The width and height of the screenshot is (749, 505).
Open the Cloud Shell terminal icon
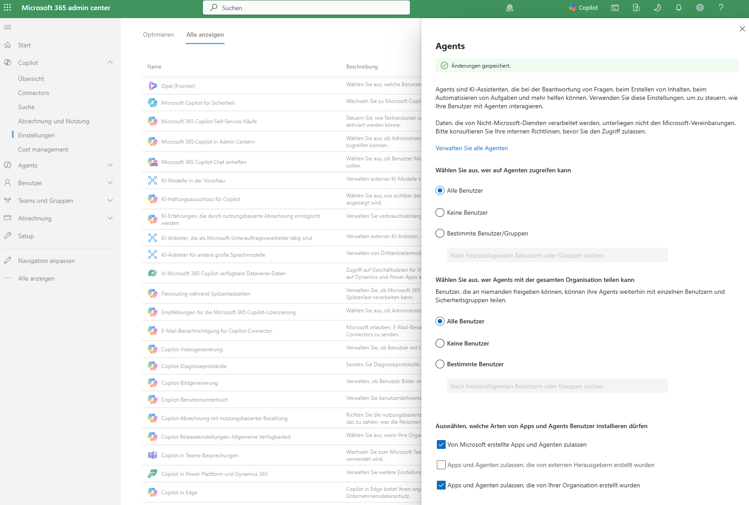point(615,8)
